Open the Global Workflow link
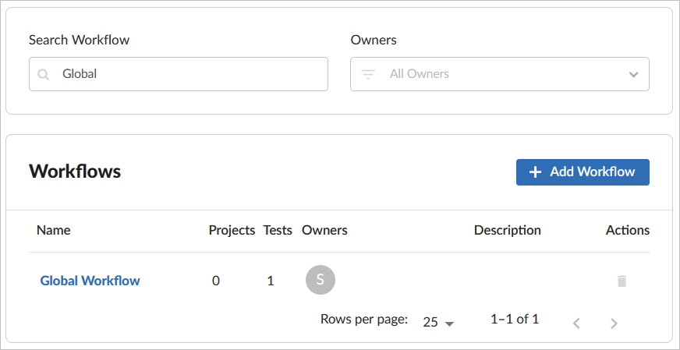This screenshot has width=680, height=350. pyautogui.click(x=90, y=281)
